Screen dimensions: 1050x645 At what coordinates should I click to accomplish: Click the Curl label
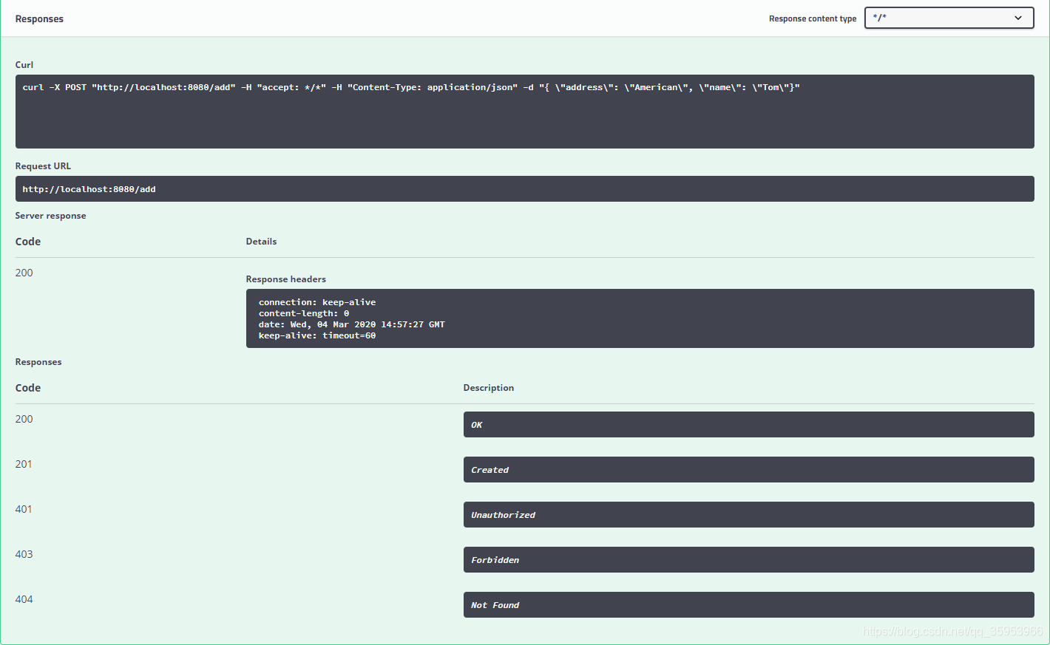click(x=24, y=65)
